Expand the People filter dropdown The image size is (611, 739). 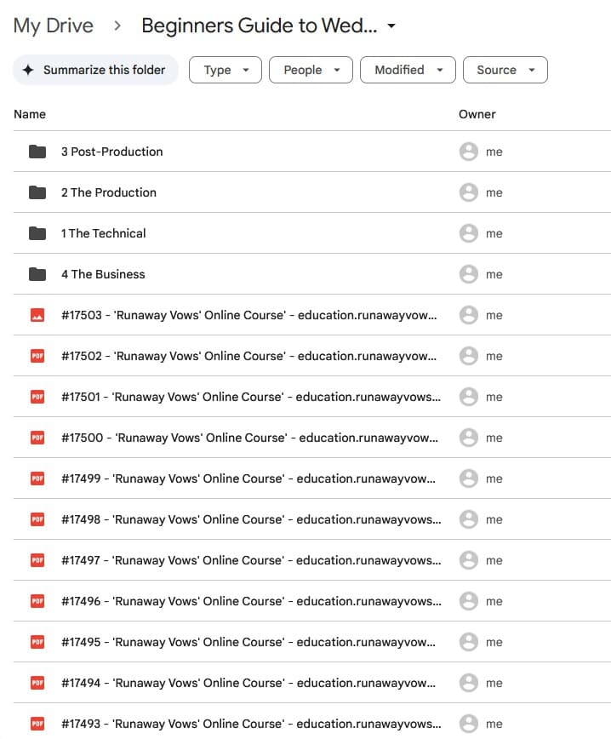pyautogui.click(x=311, y=70)
